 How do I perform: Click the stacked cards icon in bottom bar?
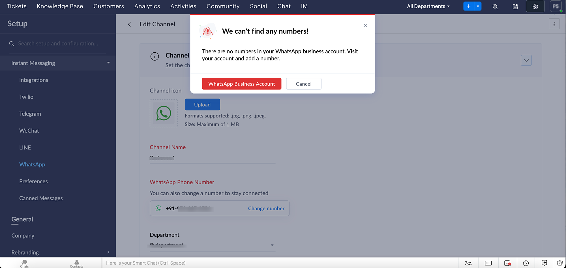pos(559,263)
